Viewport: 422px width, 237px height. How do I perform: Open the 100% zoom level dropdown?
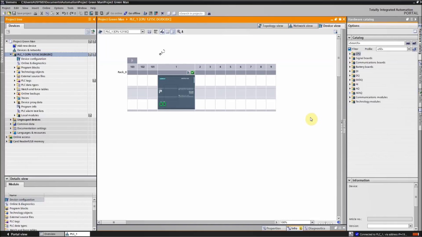[312, 222]
